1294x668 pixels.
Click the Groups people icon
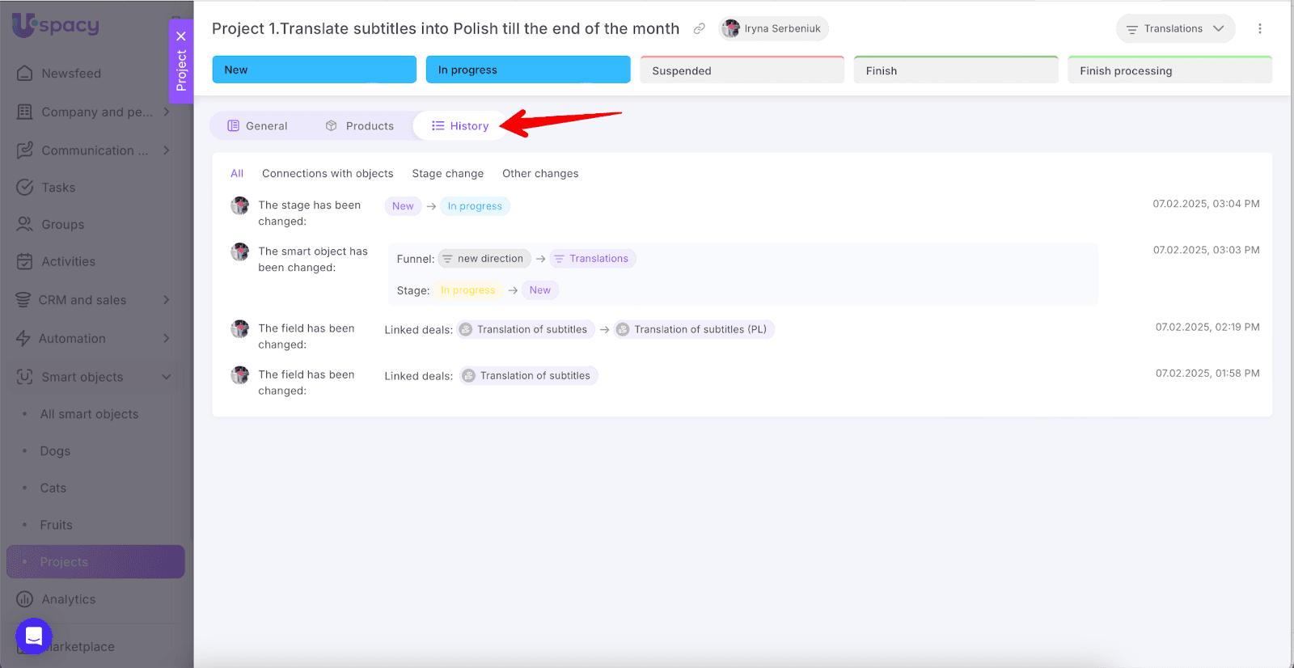[25, 225]
